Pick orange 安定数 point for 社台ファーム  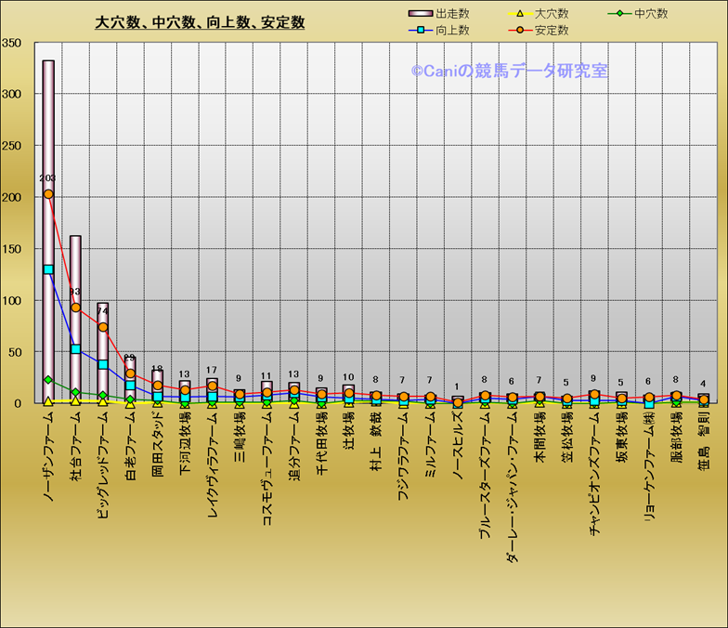[x=75, y=307]
